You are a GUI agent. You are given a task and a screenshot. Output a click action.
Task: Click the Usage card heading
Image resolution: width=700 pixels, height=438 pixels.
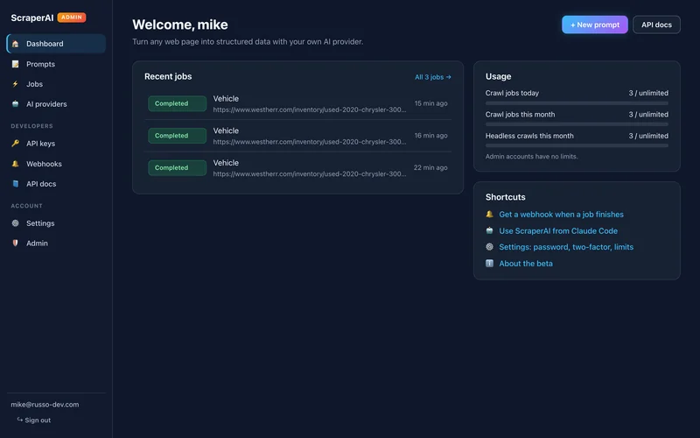click(498, 76)
